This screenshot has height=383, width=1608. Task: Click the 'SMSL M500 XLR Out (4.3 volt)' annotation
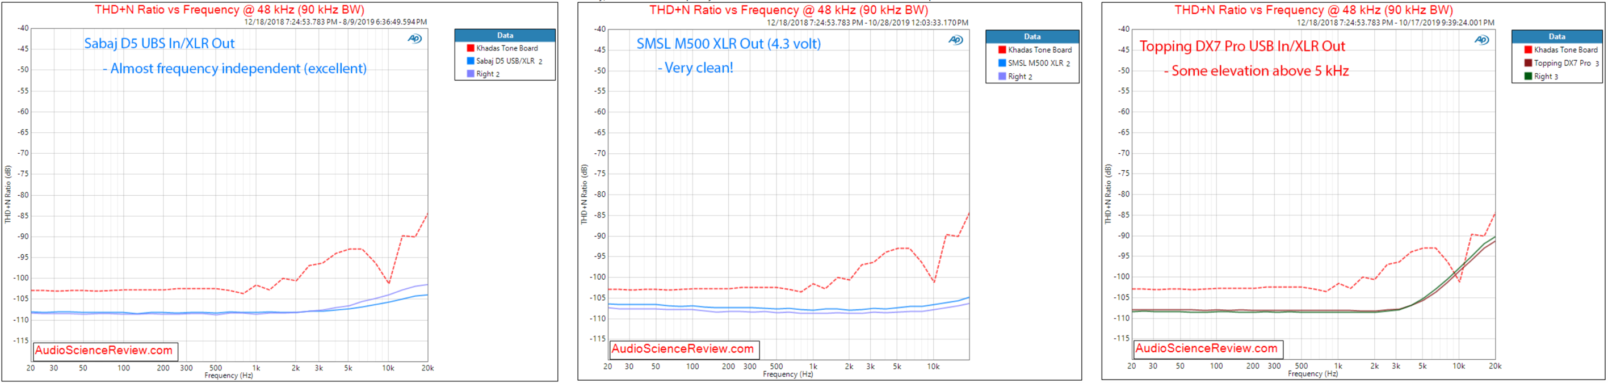pyautogui.click(x=728, y=44)
